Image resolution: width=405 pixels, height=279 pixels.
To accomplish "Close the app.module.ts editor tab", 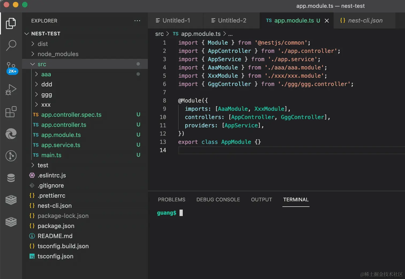I will click(327, 21).
